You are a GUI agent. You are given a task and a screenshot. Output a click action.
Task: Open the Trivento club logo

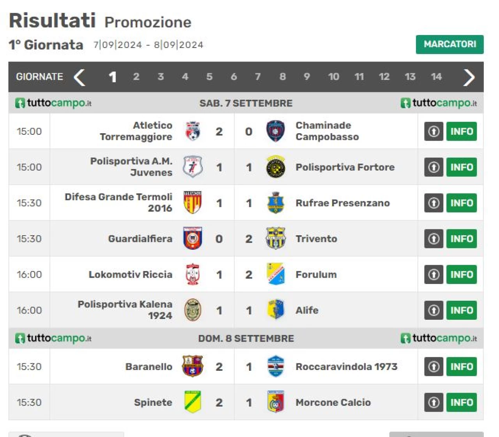click(275, 238)
